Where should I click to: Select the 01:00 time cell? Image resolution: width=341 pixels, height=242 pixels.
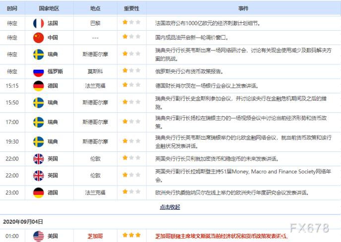[x=12, y=236]
